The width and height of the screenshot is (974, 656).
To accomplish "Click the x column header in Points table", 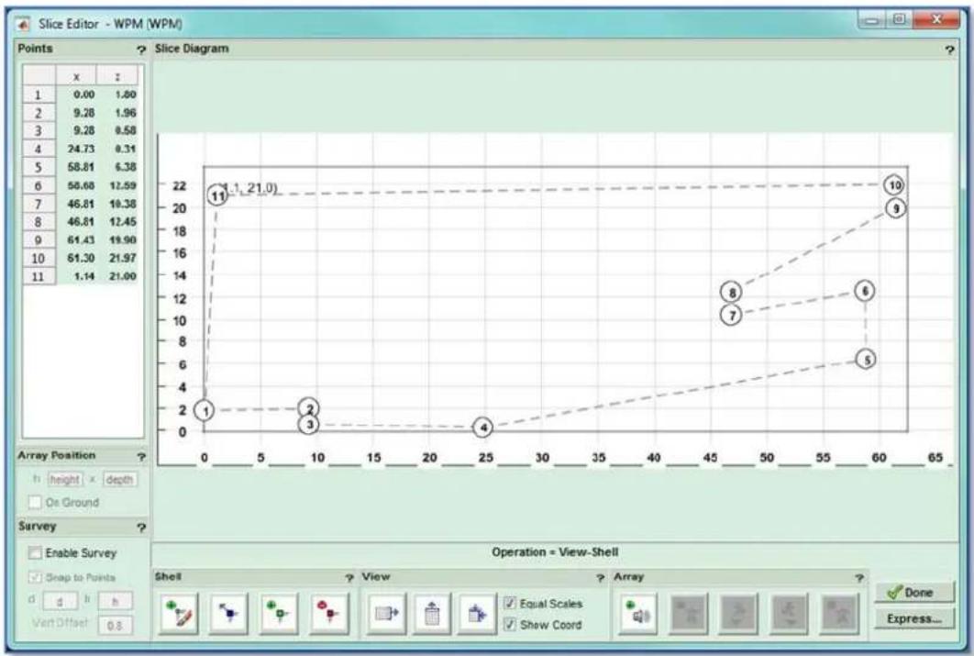I will tap(76, 76).
